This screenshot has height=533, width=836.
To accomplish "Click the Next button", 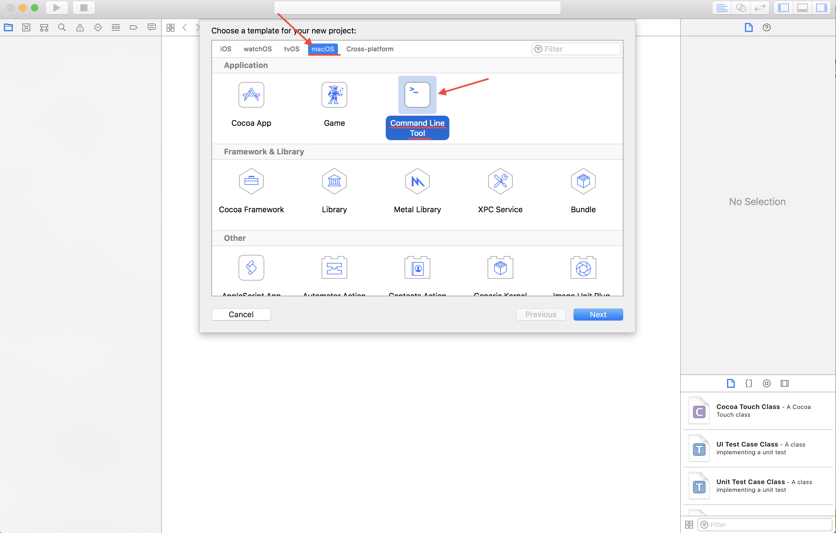I will click(598, 314).
